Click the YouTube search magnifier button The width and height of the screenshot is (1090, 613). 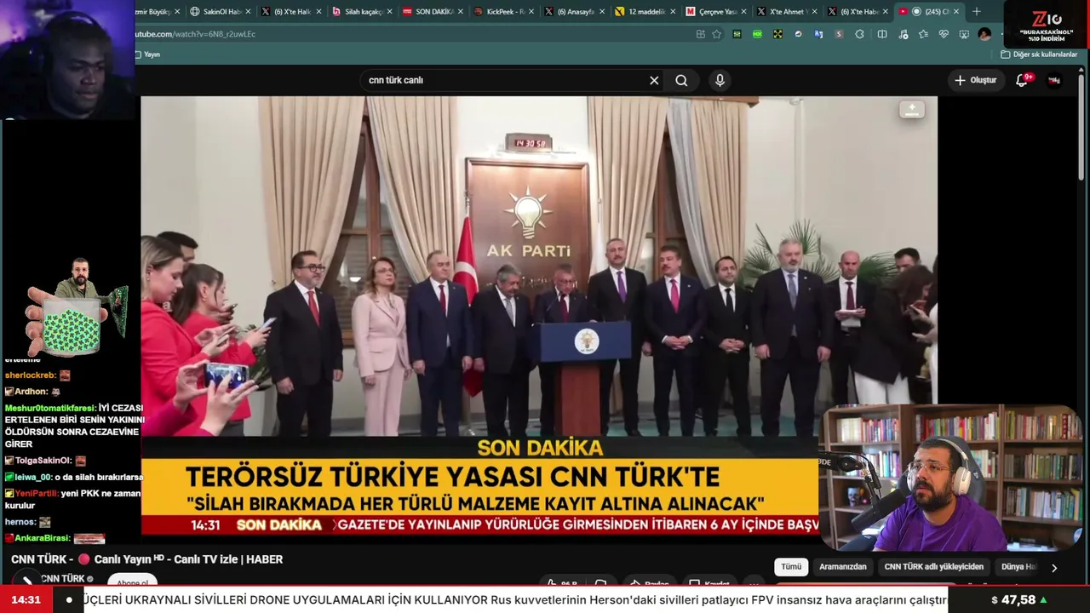click(x=681, y=80)
